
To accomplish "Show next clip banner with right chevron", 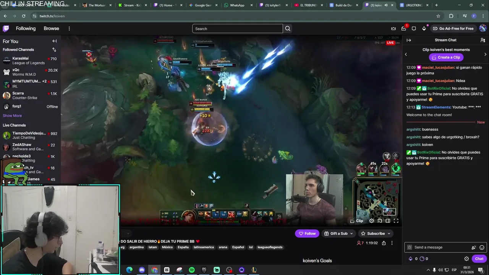I will coord(485,54).
